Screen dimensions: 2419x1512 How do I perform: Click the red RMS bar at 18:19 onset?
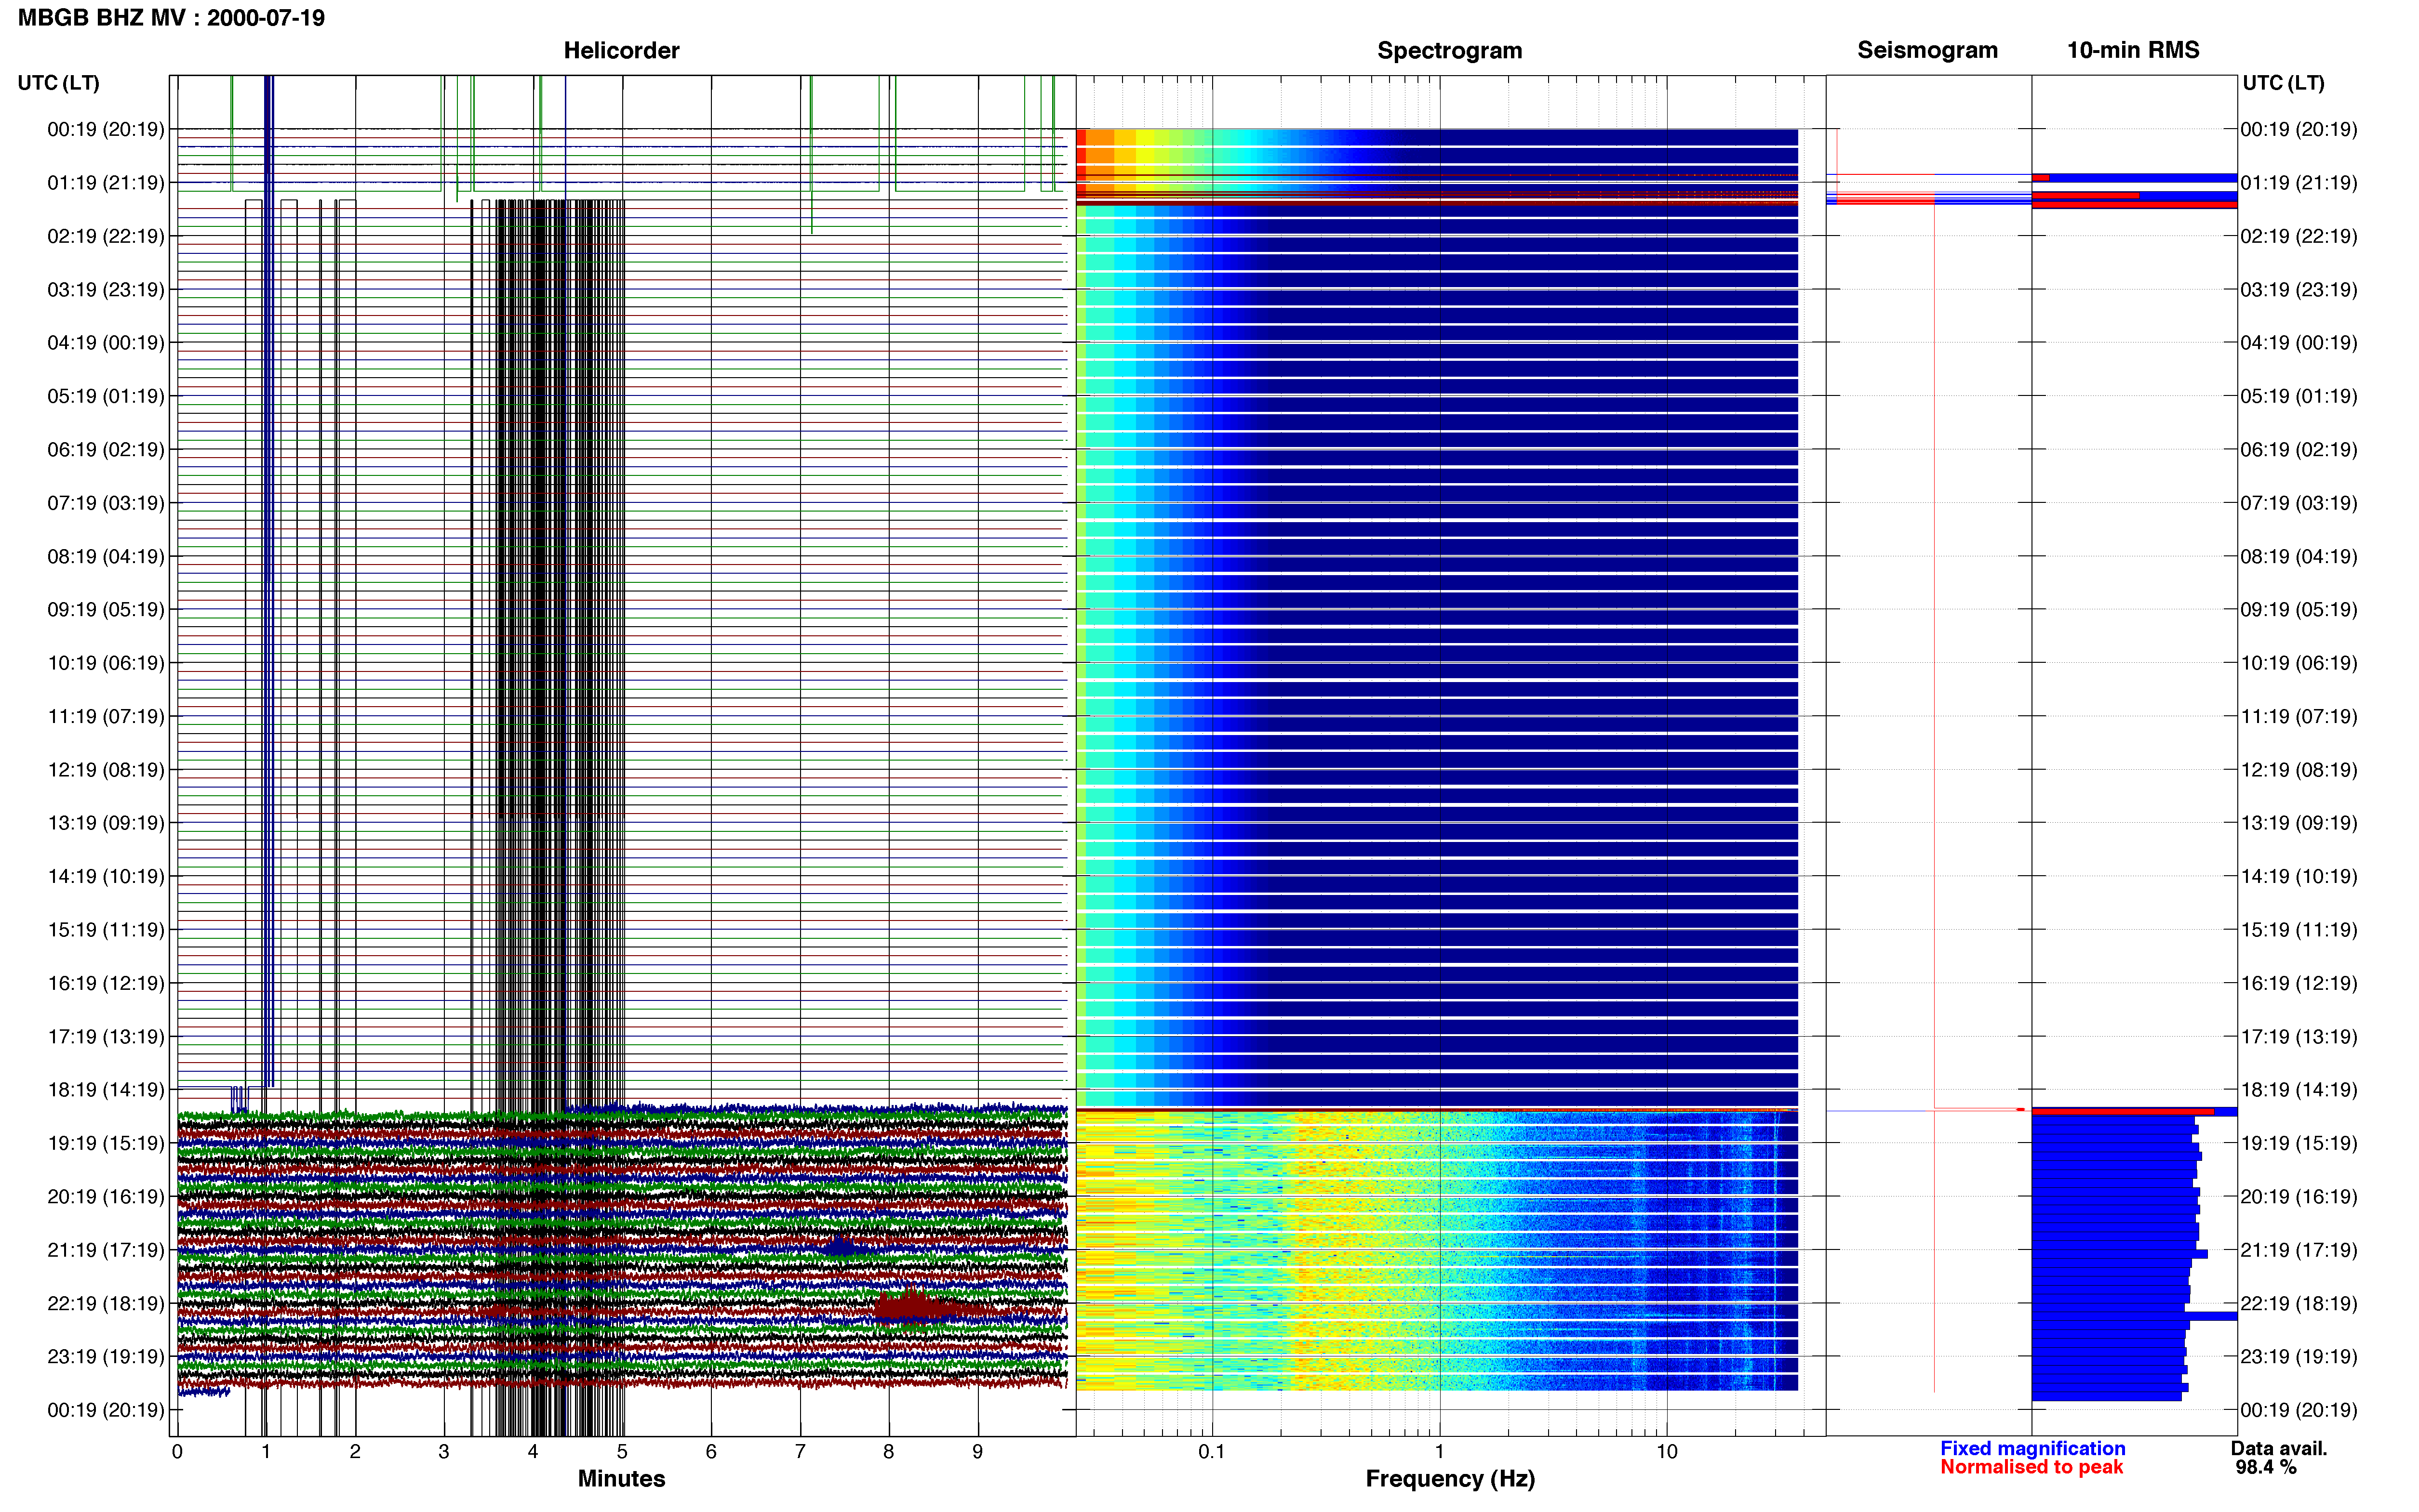pyautogui.click(x=2122, y=1111)
